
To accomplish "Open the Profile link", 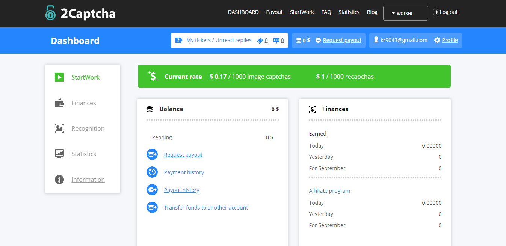I will [x=450, y=40].
